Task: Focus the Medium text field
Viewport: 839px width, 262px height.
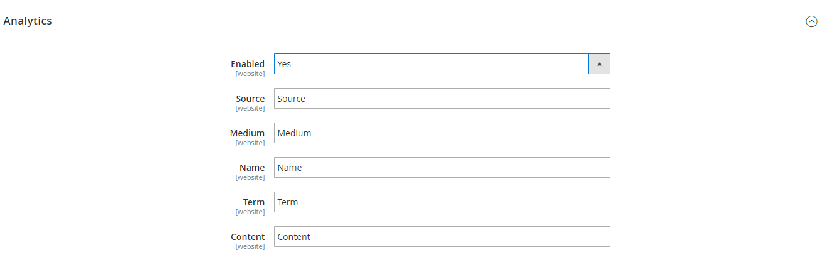Action: click(442, 133)
